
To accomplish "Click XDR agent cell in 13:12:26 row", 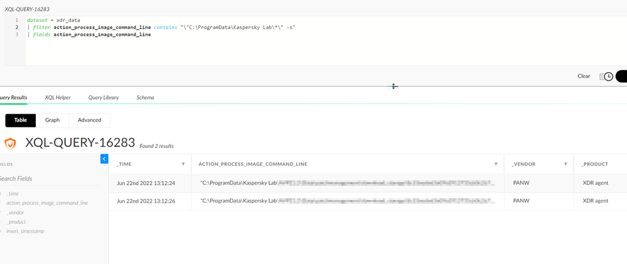I will (x=596, y=201).
